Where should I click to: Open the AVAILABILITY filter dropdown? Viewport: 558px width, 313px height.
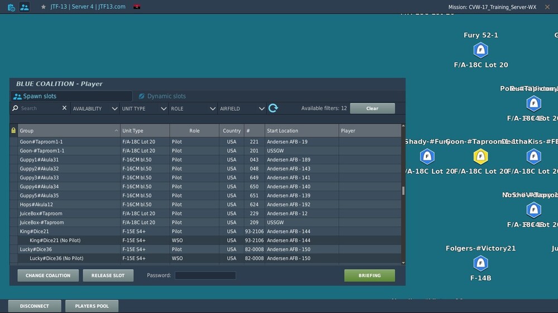(x=95, y=109)
